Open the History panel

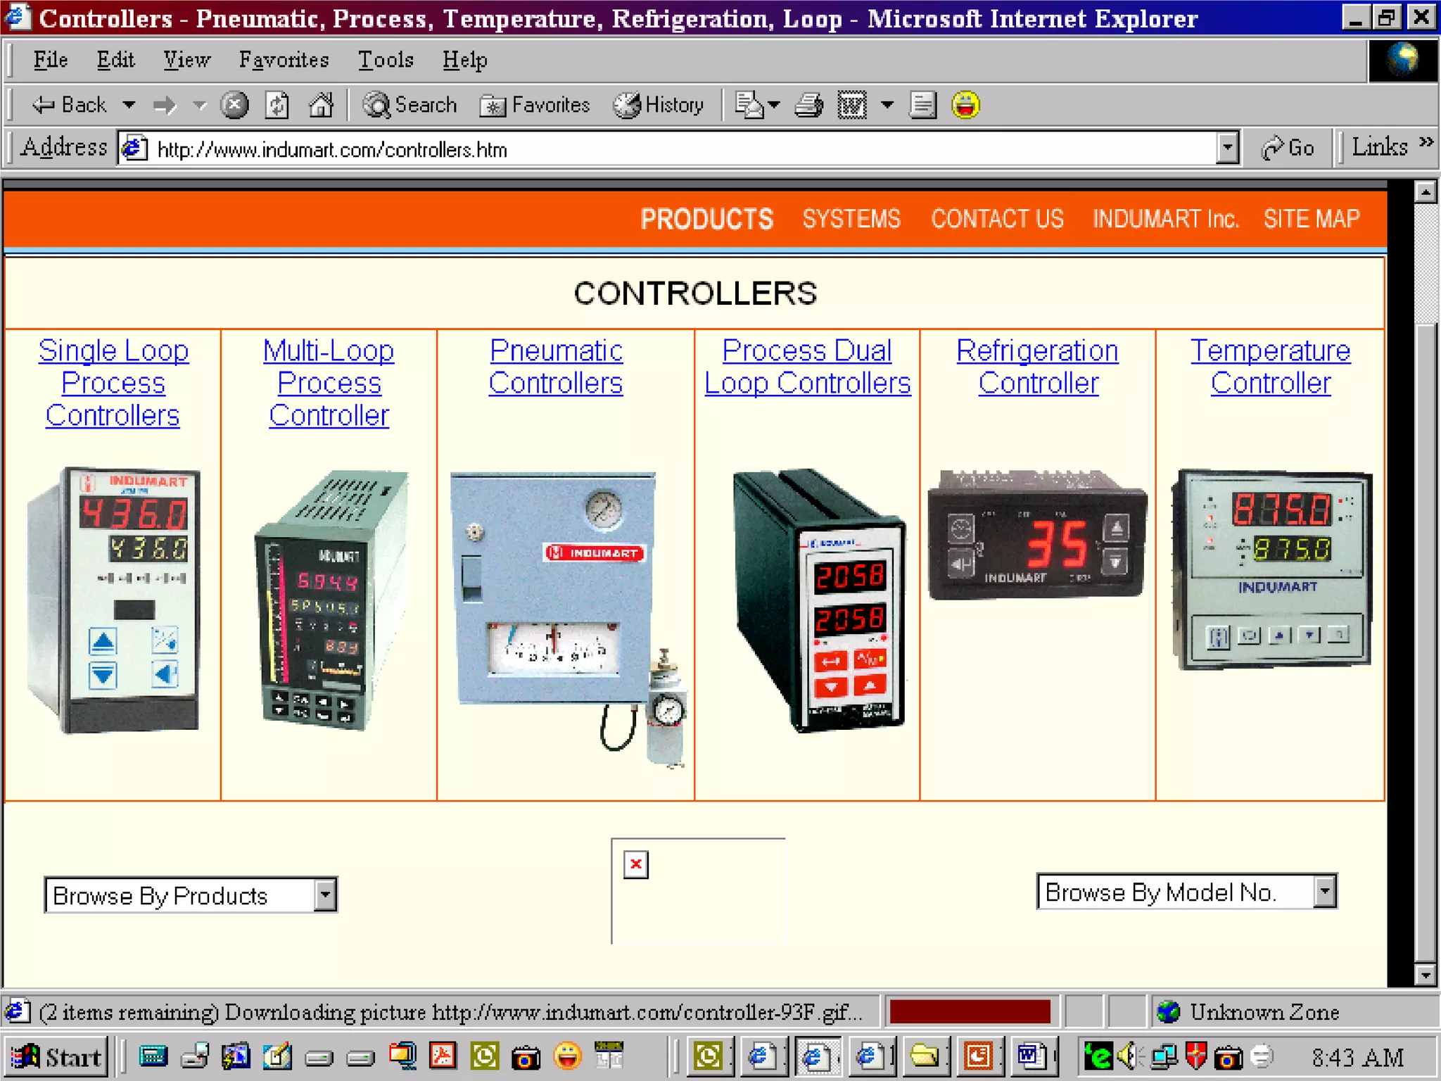coord(659,106)
